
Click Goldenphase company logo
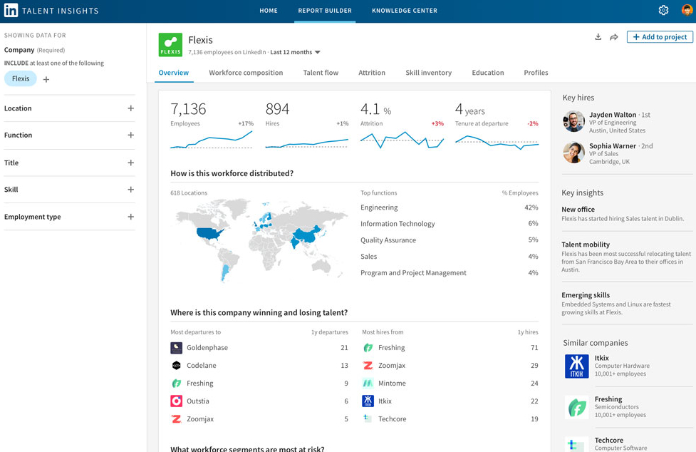click(176, 348)
